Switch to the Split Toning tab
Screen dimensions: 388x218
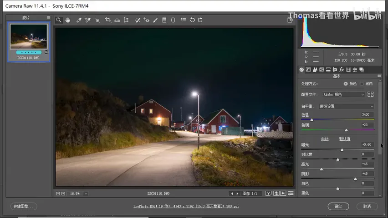point(328,69)
